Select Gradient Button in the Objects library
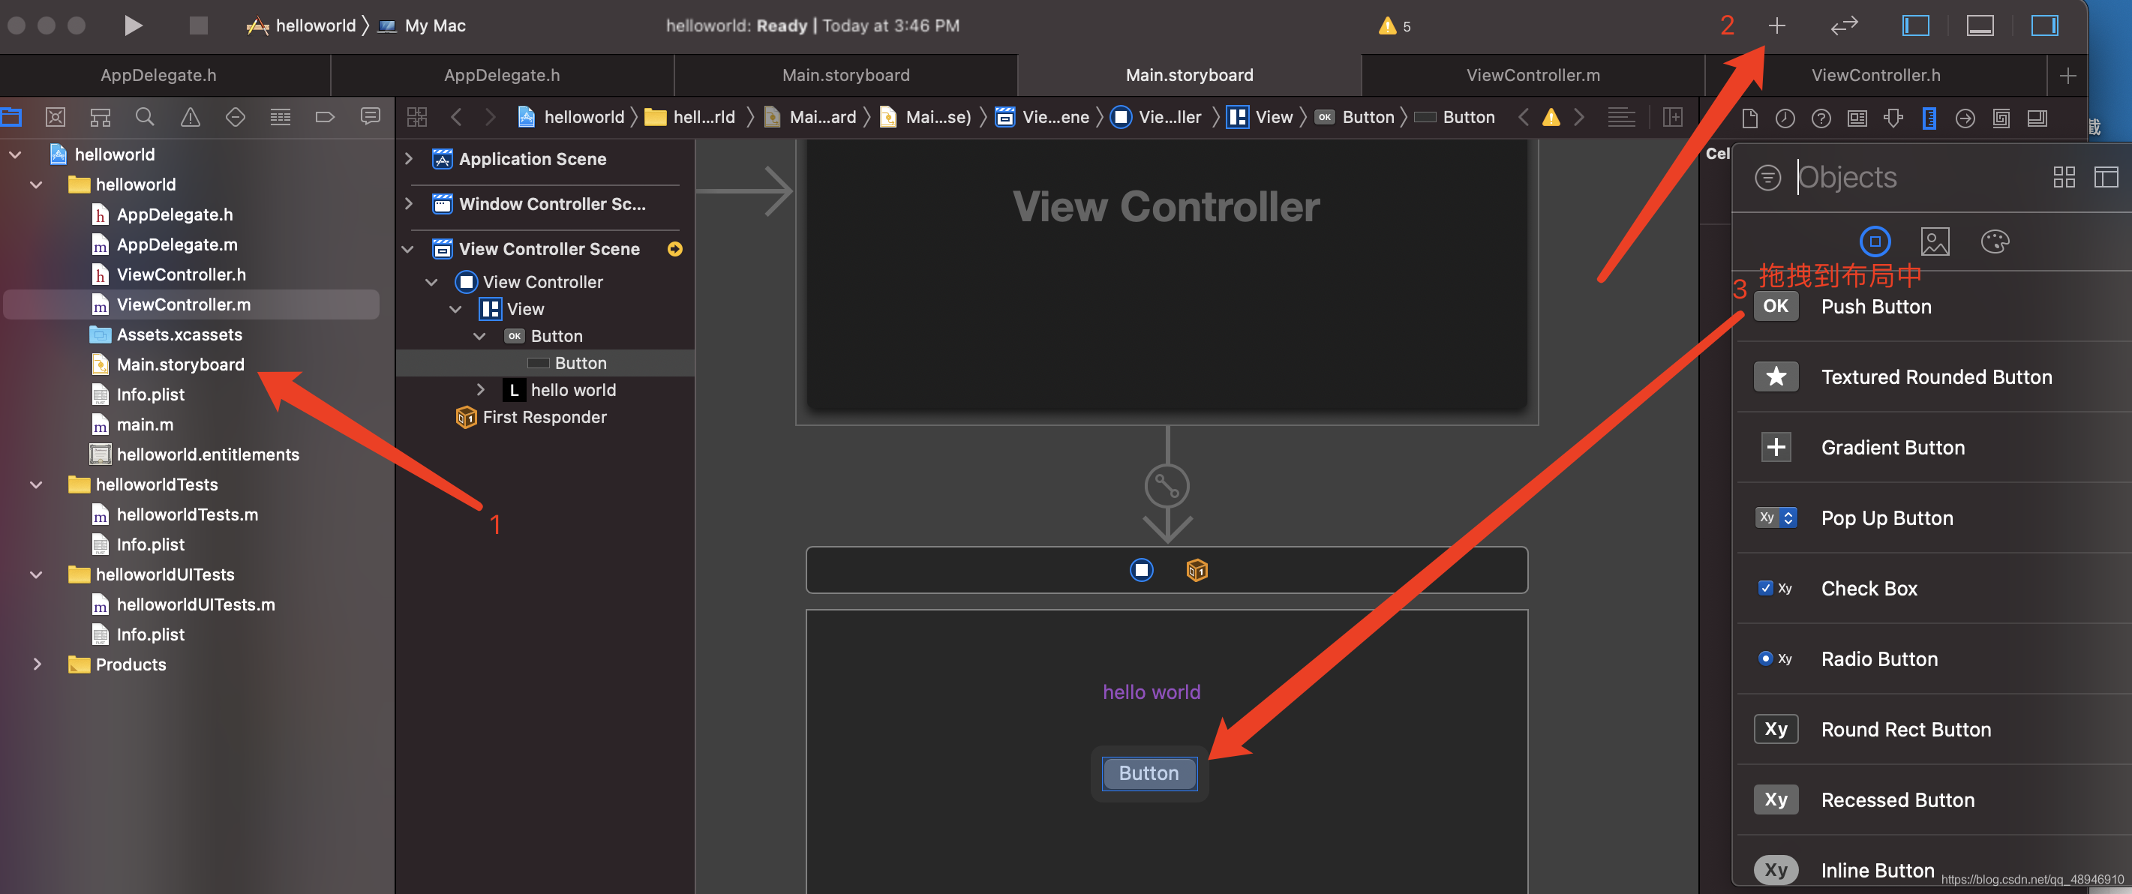 [x=1932, y=447]
